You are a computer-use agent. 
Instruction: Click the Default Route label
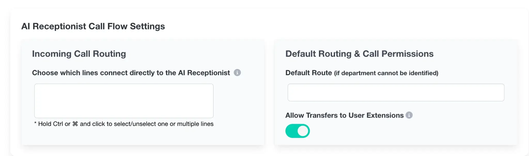pos(308,73)
